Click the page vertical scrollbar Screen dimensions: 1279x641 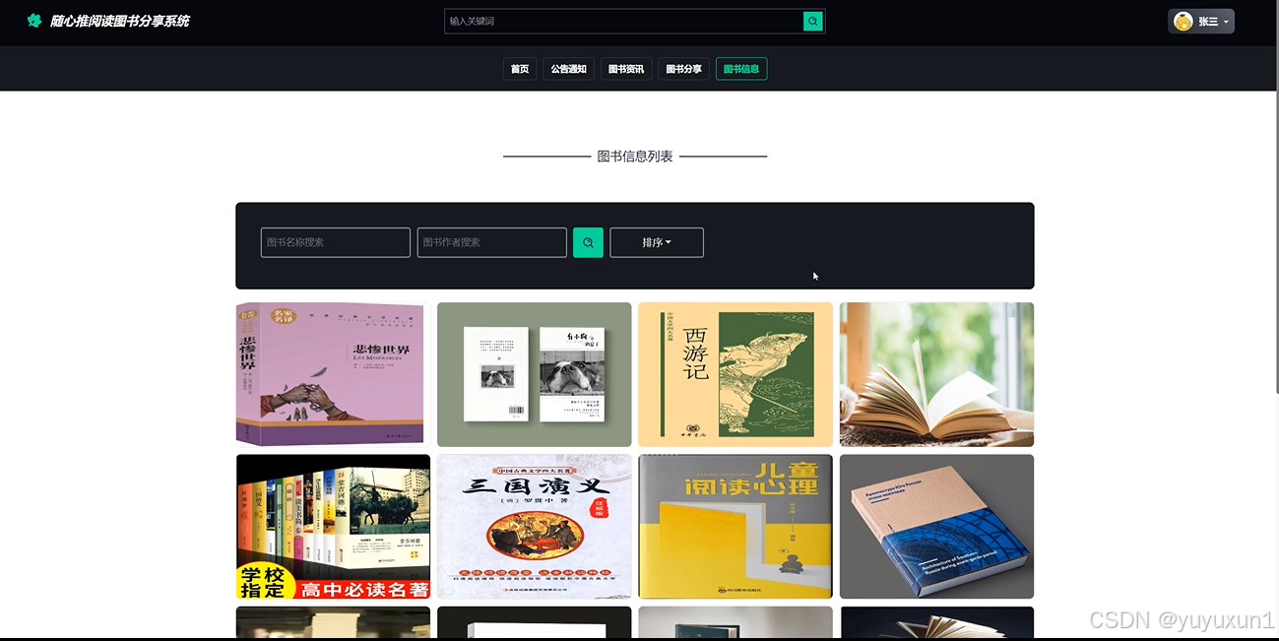click(1275, 197)
